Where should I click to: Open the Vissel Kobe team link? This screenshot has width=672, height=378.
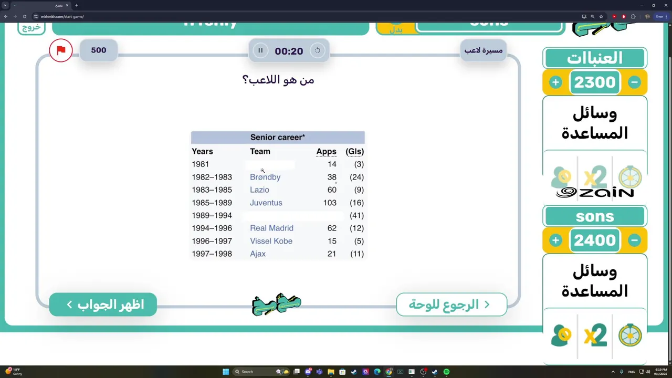point(271,241)
